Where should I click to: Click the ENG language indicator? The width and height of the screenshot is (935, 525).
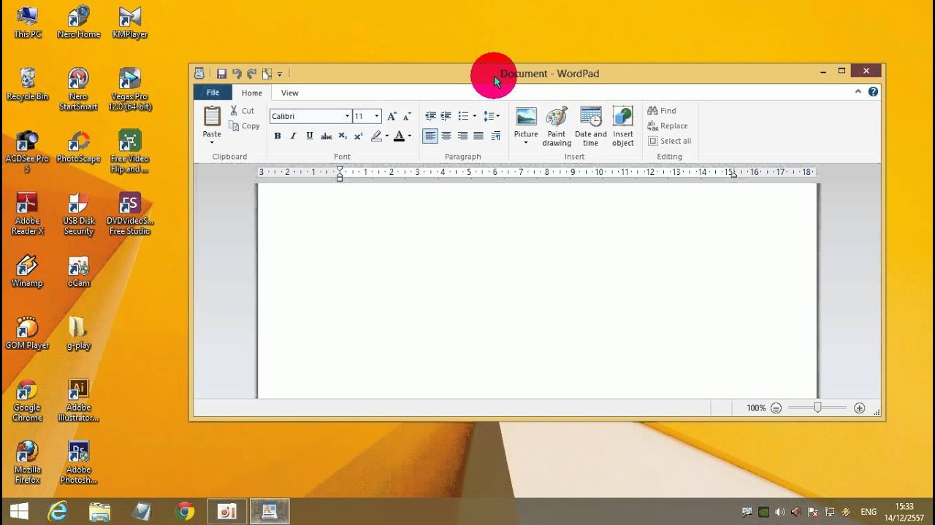[869, 512]
